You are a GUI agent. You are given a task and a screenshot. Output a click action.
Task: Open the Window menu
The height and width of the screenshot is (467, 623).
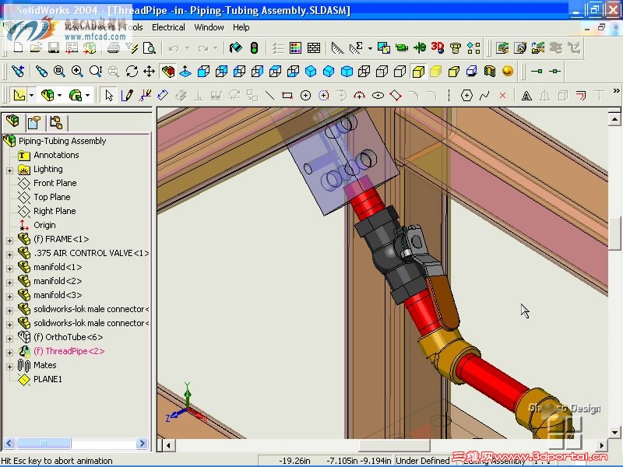[x=209, y=27]
